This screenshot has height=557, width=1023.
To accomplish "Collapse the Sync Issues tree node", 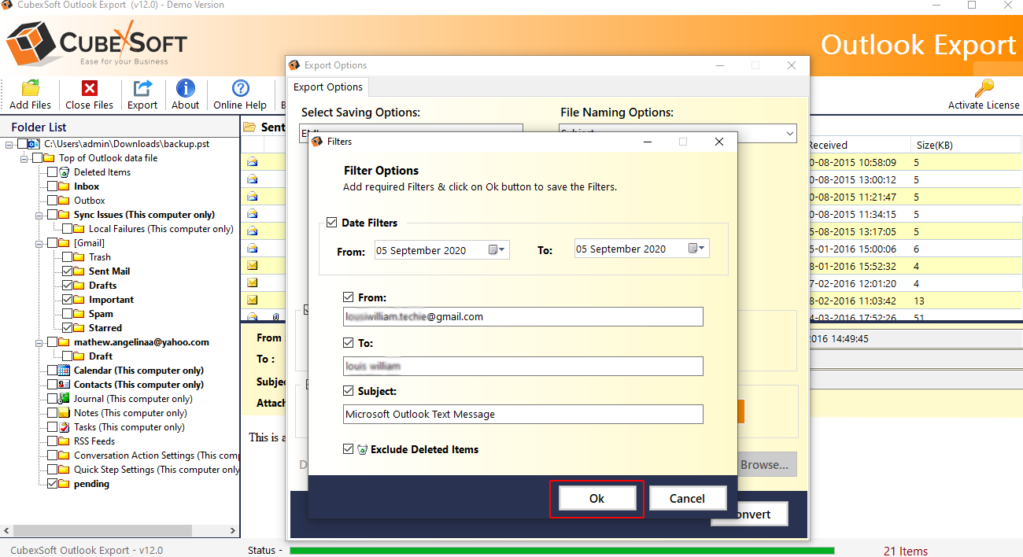I will pyautogui.click(x=40, y=215).
